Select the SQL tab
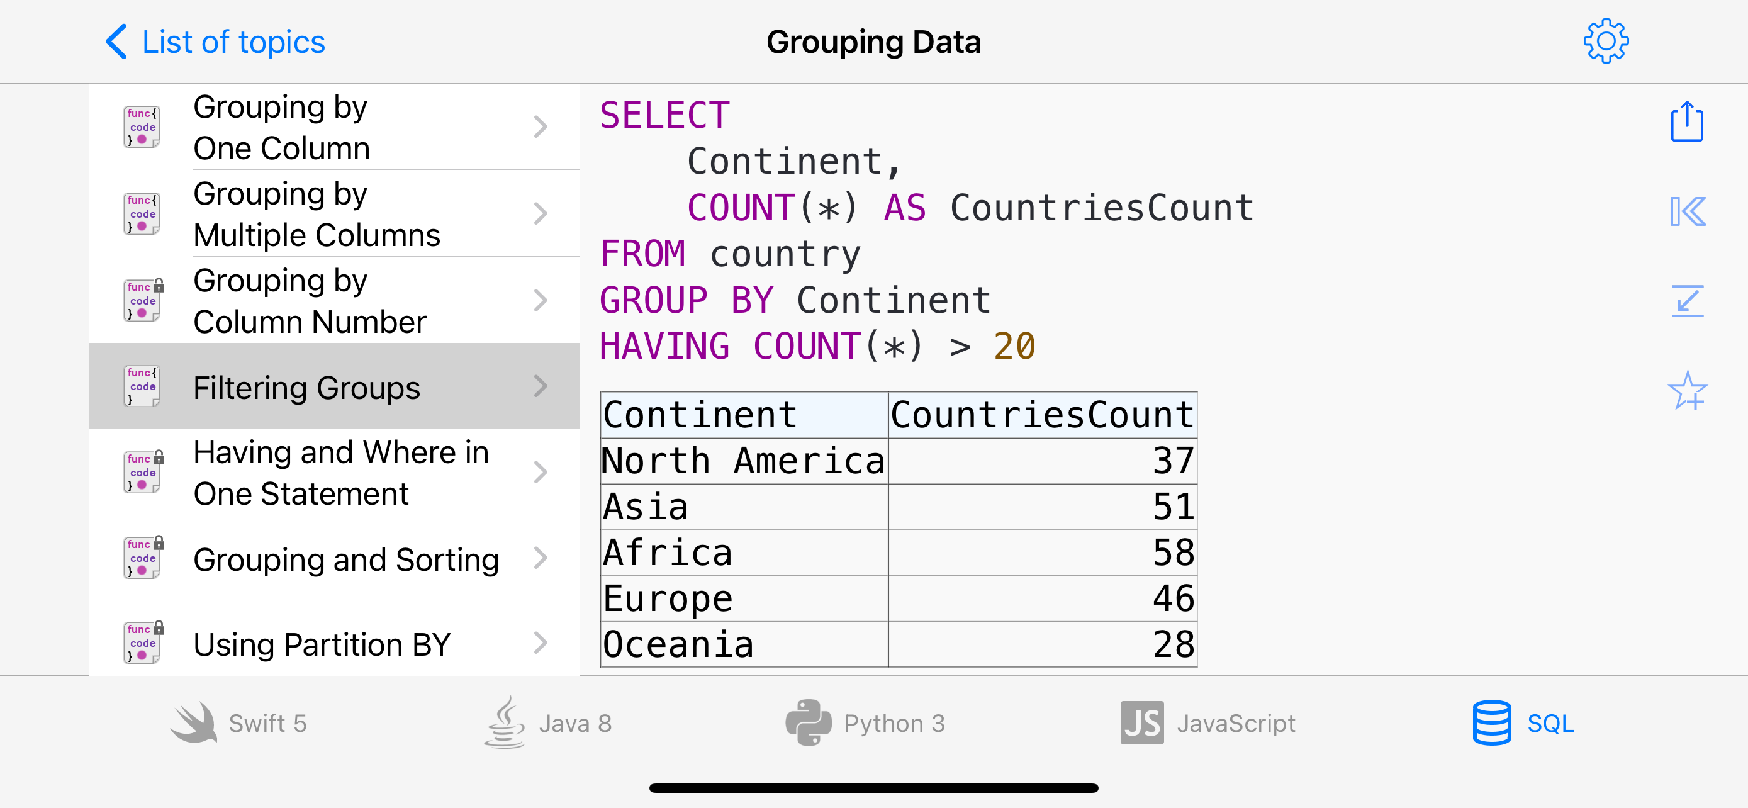 pos(1523,723)
